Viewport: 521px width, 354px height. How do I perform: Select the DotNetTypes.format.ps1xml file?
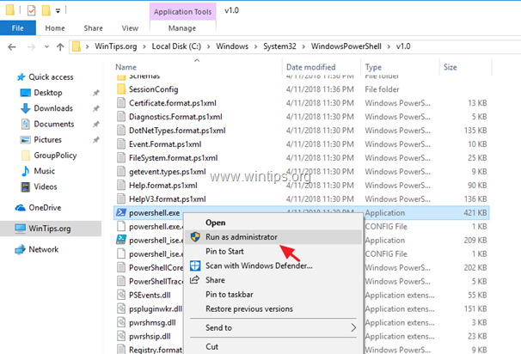[177, 131]
